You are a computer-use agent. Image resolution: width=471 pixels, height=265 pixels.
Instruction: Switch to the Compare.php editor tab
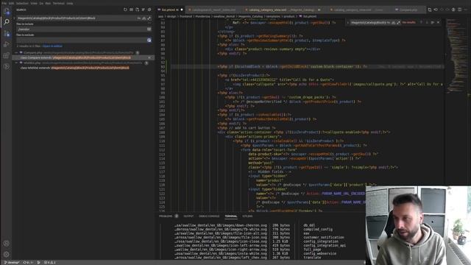[408, 10]
